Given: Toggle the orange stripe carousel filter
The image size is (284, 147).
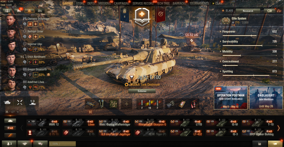Looking at the screenshot, I should tap(10, 135).
